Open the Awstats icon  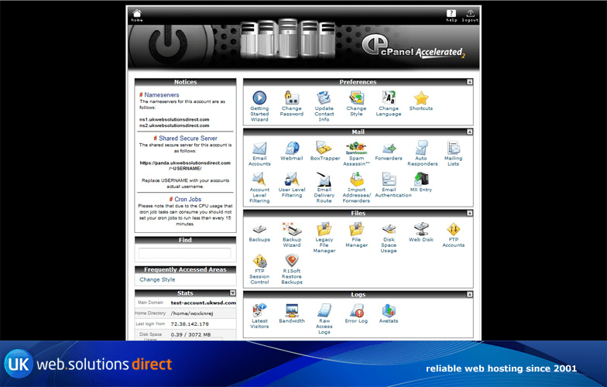(x=389, y=311)
